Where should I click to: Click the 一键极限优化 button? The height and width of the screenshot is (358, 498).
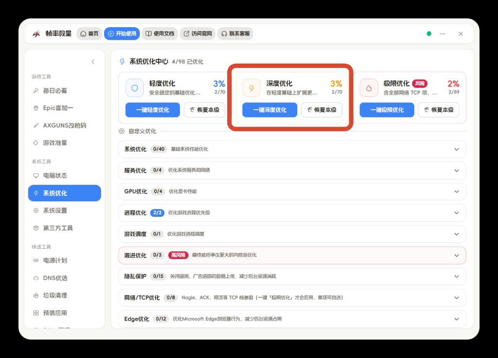387,110
